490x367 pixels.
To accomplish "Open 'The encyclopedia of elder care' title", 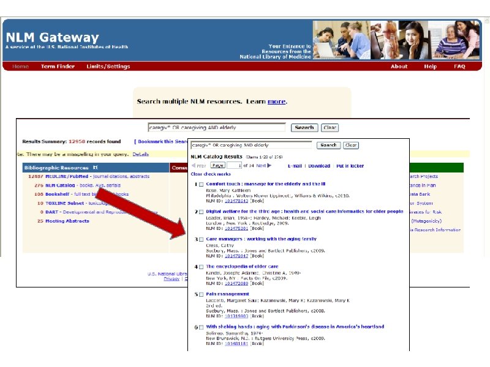I will coord(242,267).
